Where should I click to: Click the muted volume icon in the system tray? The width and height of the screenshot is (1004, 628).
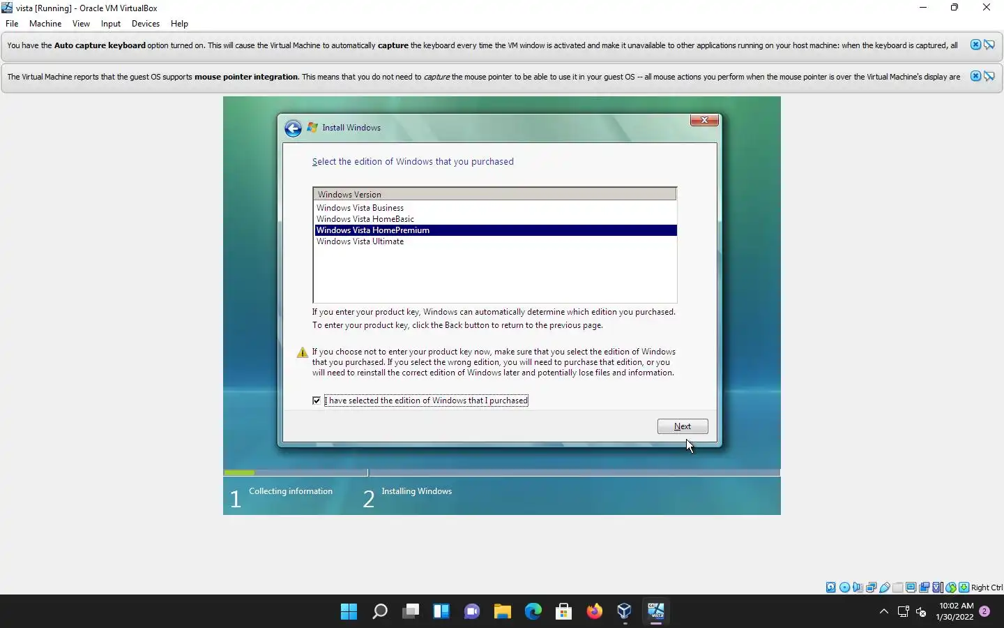(x=921, y=612)
